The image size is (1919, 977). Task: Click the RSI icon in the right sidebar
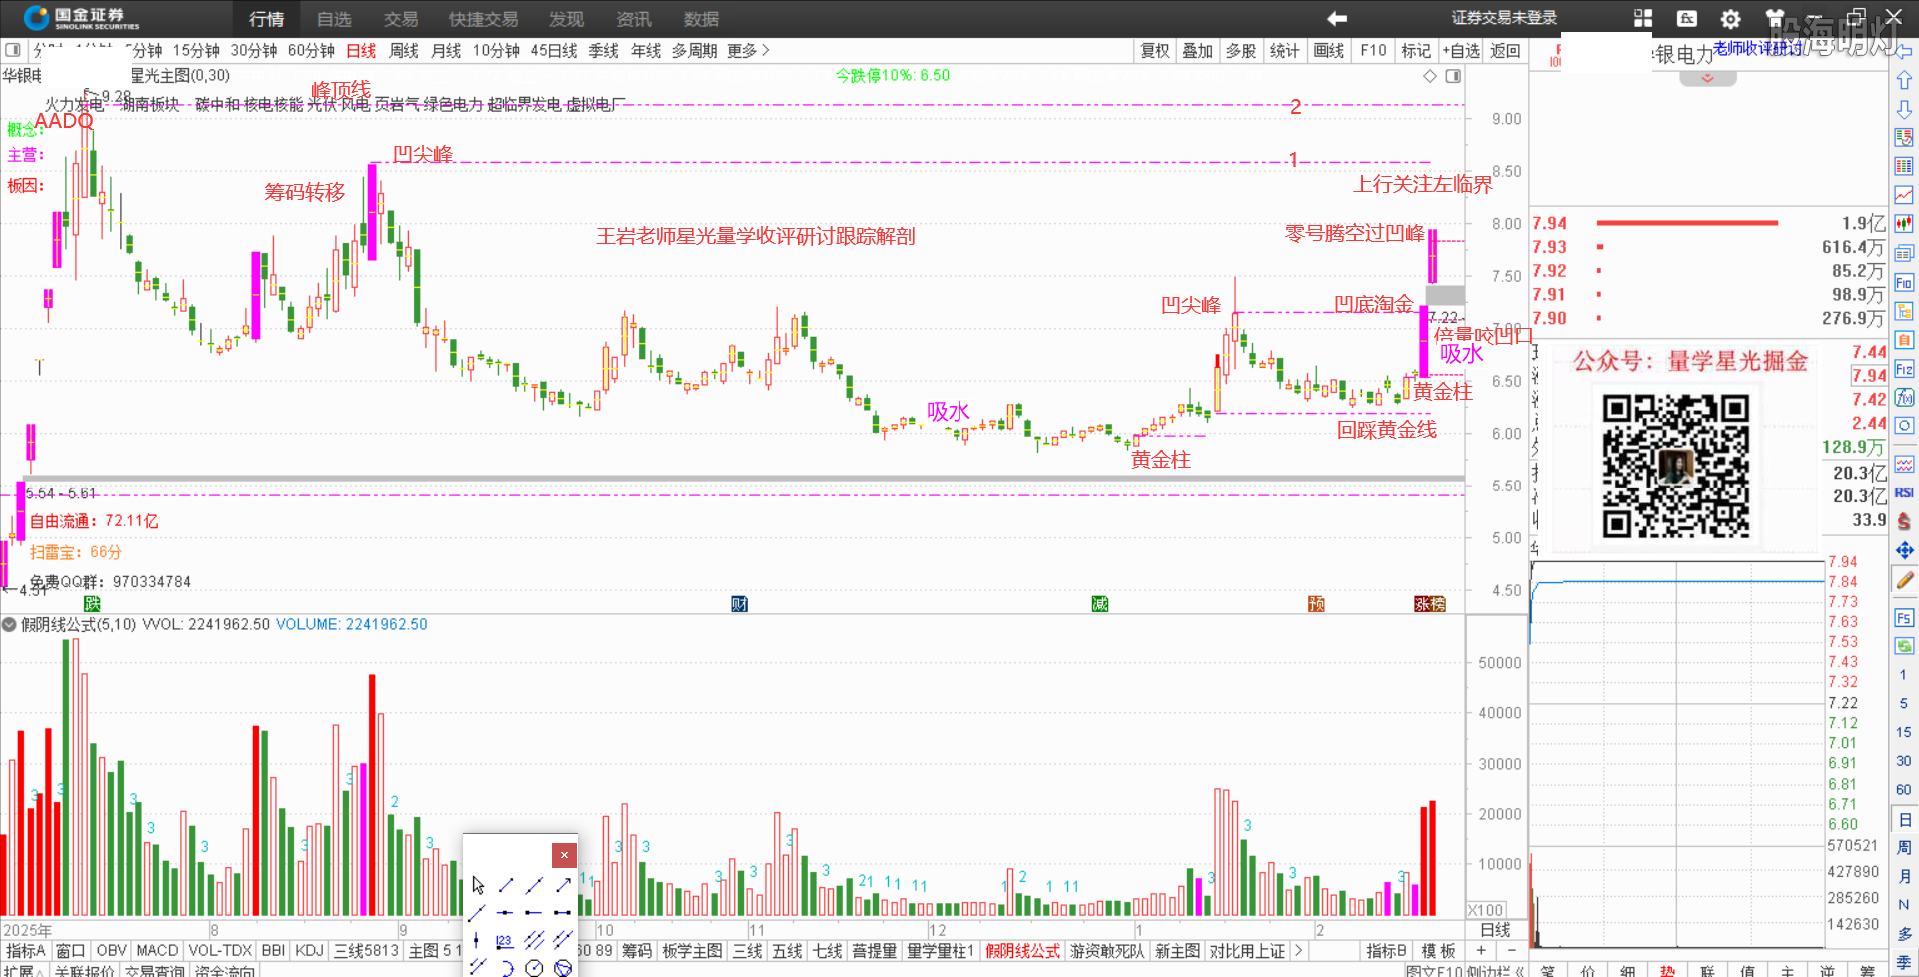point(1905,490)
